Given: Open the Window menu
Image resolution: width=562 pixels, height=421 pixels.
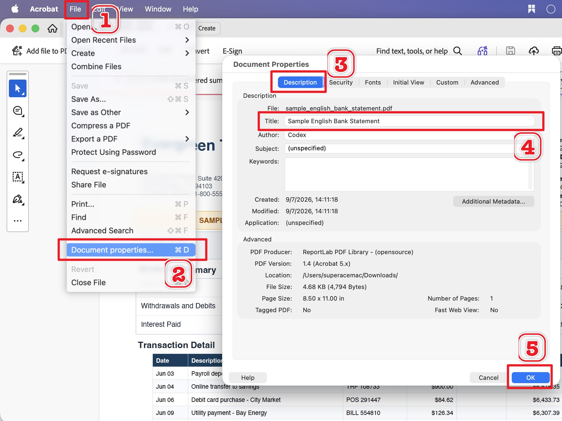Looking at the screenshot, I should tap(158, 9).
